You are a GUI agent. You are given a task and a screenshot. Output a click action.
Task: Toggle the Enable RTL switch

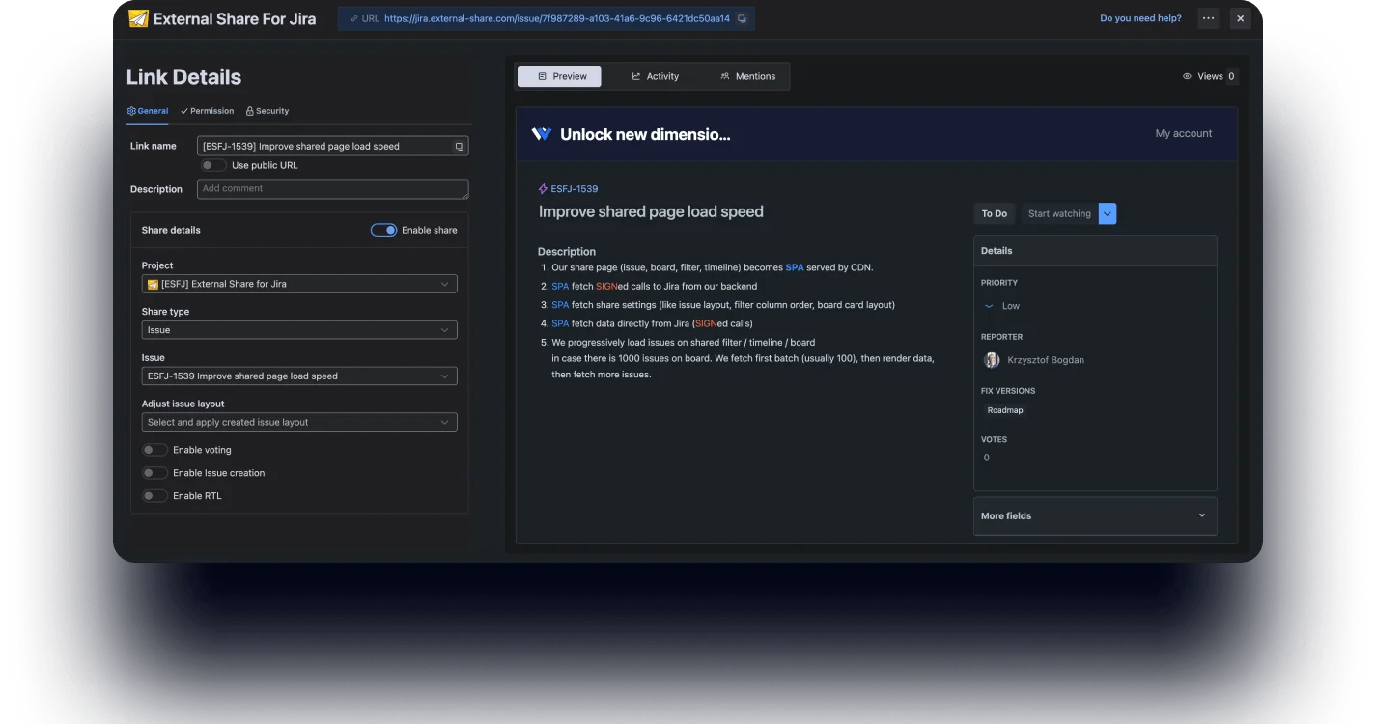pyautogui.click(x=154, y=496)
